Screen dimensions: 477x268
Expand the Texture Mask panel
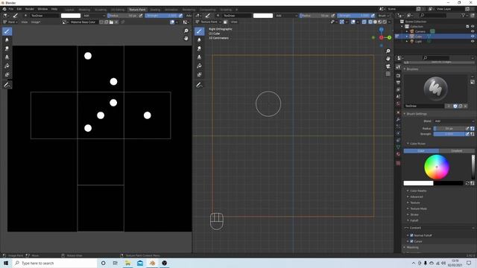418,208
